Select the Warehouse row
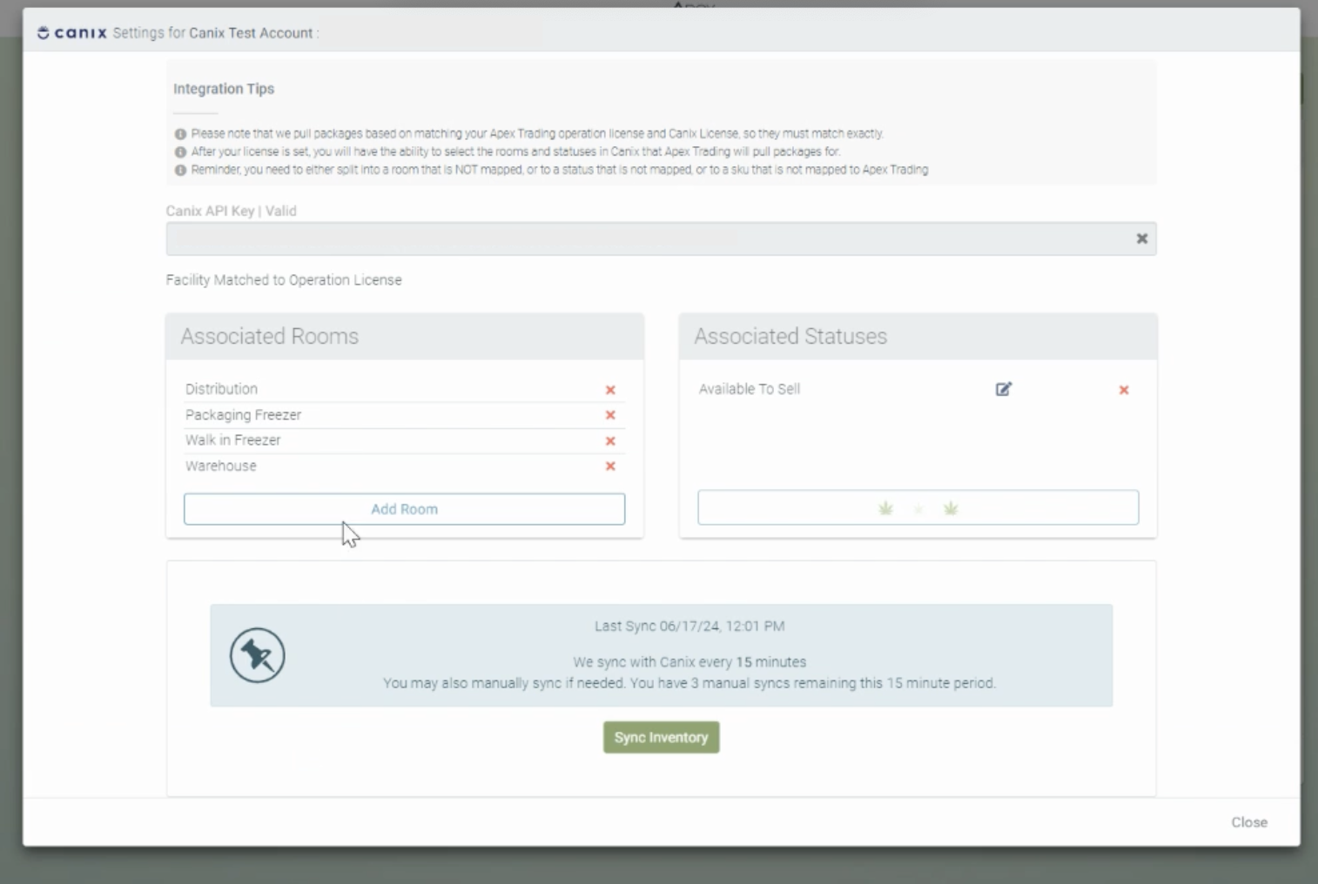 [x=405, y=466]
